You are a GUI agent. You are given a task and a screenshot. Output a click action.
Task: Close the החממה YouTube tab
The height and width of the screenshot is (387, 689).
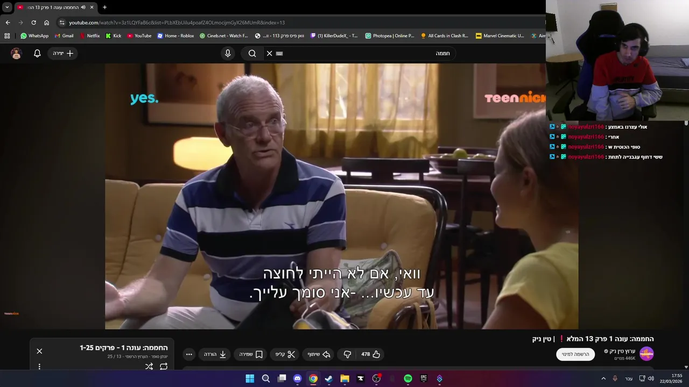coord(92,7)
